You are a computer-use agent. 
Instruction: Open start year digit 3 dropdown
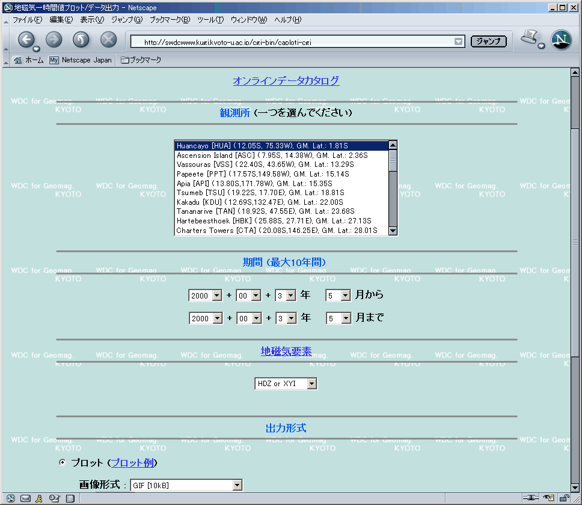(x=286, y=295)
